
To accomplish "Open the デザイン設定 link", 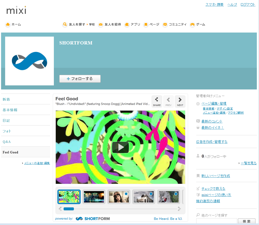I will (x=225, y=109).
